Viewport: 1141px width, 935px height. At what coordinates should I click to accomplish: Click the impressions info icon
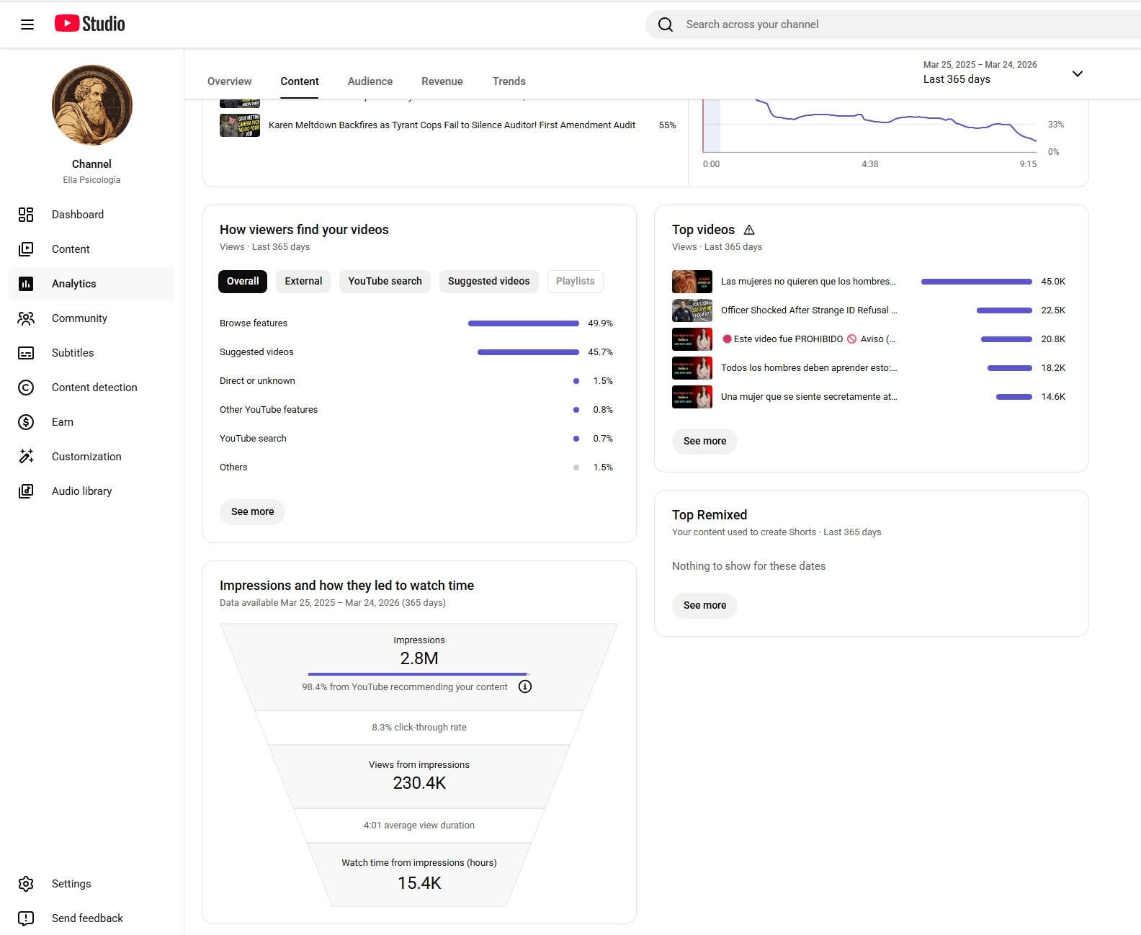click(525, 686)
